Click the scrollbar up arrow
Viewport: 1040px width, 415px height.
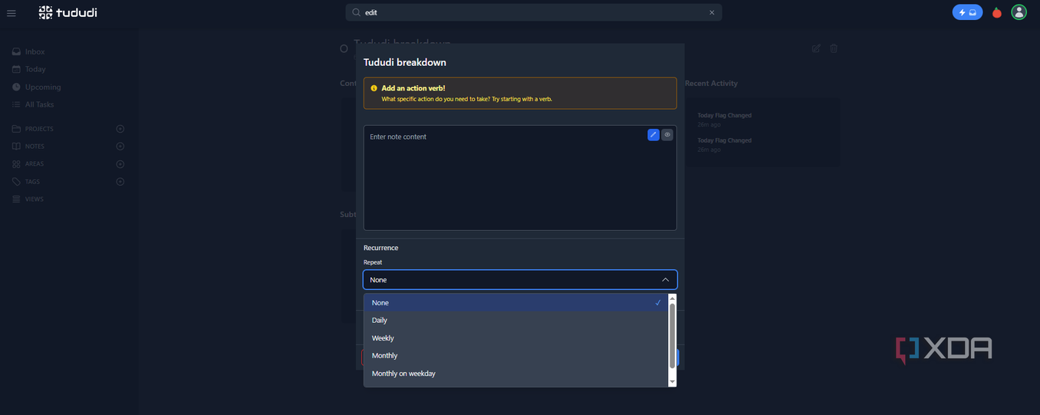pyautogui.click(x=673, y=298)
